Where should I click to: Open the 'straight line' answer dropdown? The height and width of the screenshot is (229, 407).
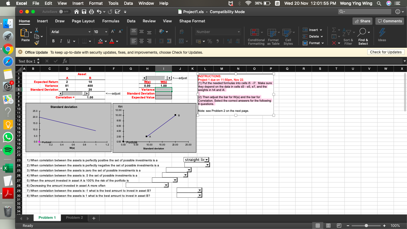[x=206, y=160]
